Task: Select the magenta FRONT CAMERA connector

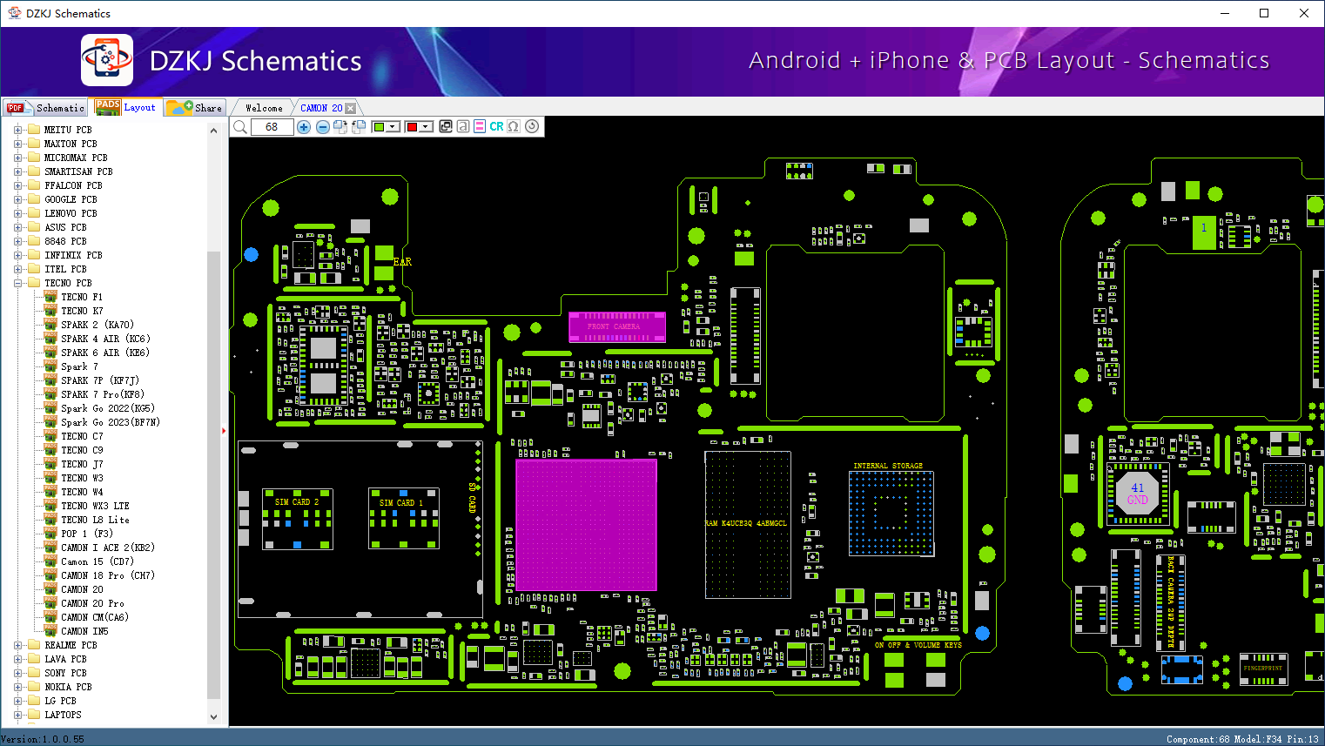Action: (617, 326)
